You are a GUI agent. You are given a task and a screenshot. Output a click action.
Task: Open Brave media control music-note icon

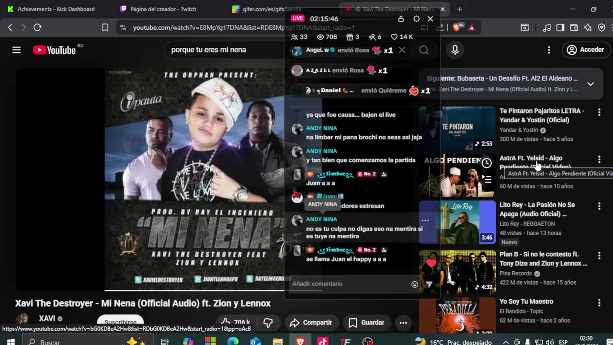coord(546,28)
